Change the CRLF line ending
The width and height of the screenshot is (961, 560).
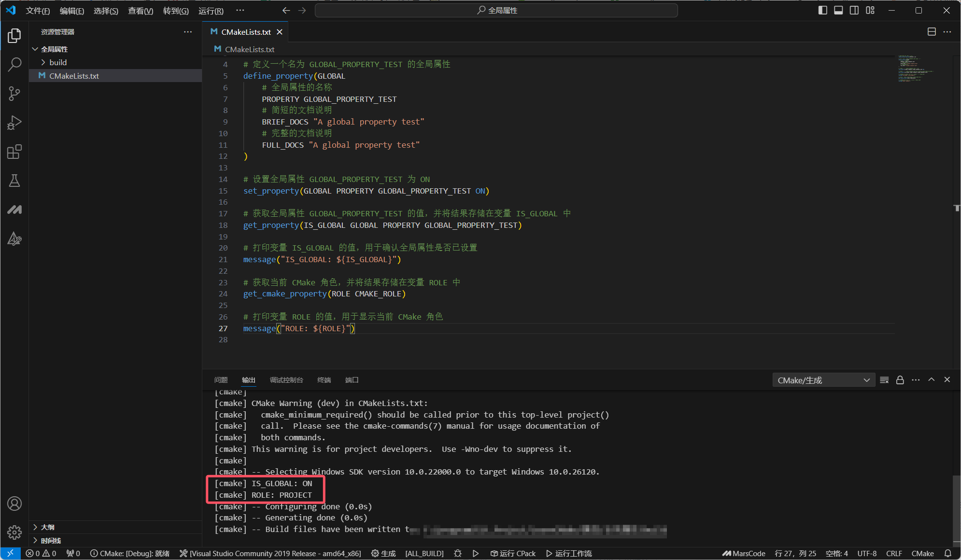(894, 553)
